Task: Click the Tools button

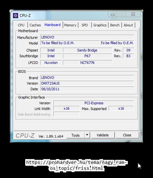Action: [76, 135]
